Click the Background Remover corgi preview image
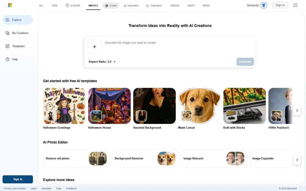The image size is (306, 191). (x=167, y=159)
